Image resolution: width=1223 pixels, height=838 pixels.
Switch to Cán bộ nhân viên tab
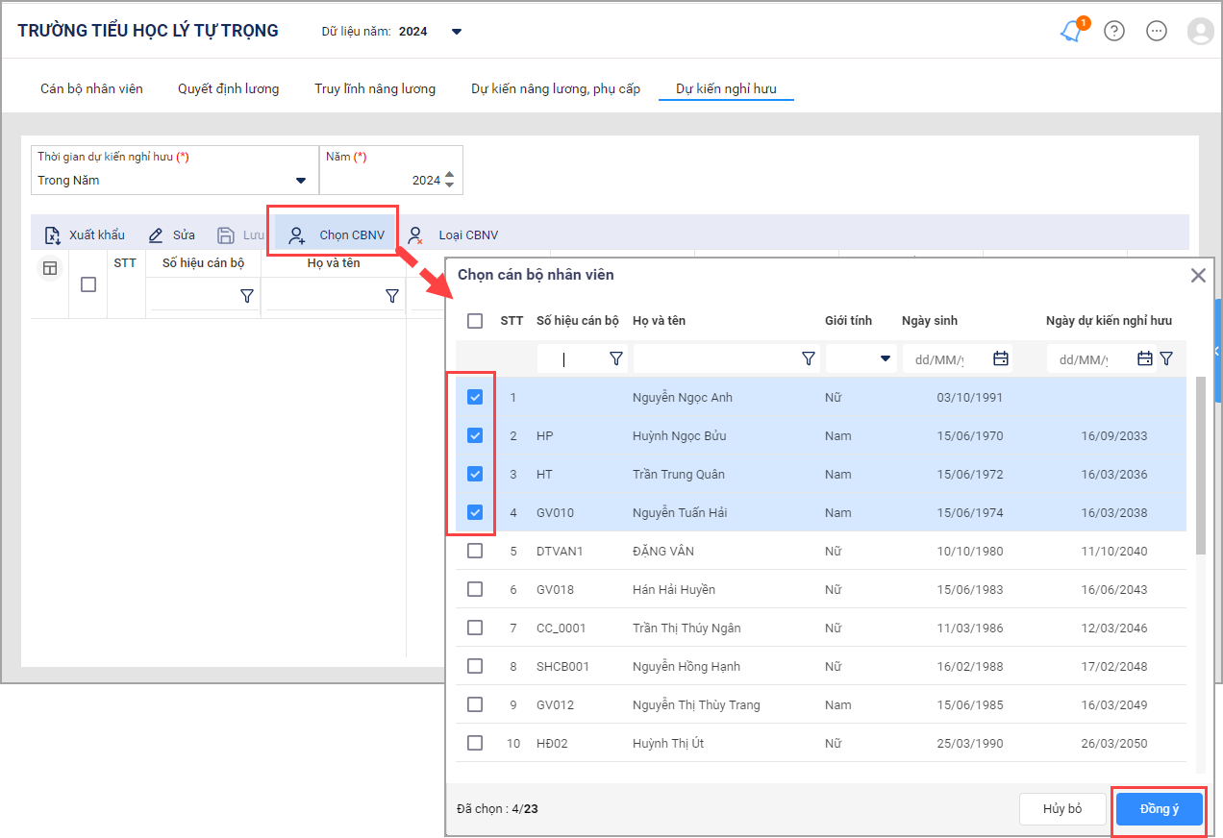click(91, 88)
